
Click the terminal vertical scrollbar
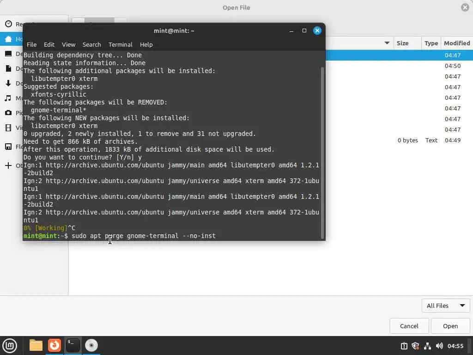pos(322,153)
